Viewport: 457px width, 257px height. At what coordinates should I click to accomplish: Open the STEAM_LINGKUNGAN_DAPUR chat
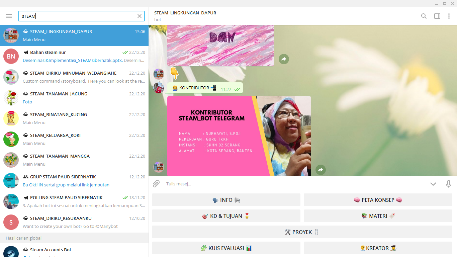(74, 35)
